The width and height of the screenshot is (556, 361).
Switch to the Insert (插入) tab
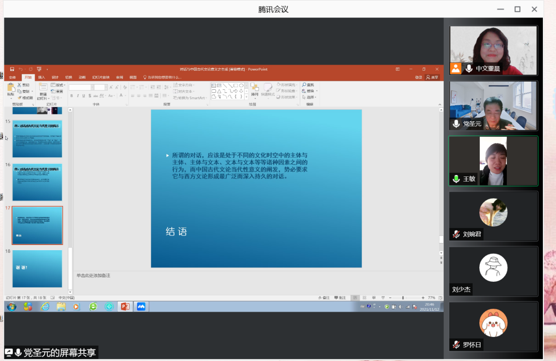[41, 78]
